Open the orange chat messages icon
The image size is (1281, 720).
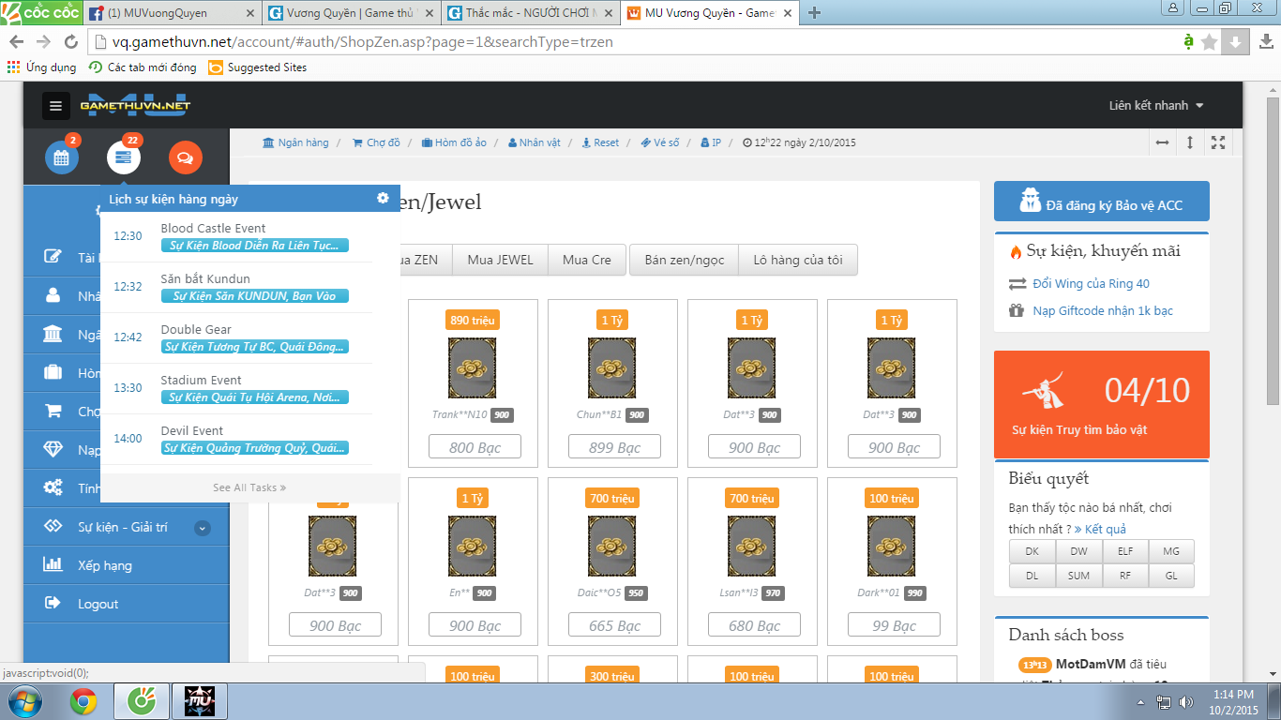[185, 157]
